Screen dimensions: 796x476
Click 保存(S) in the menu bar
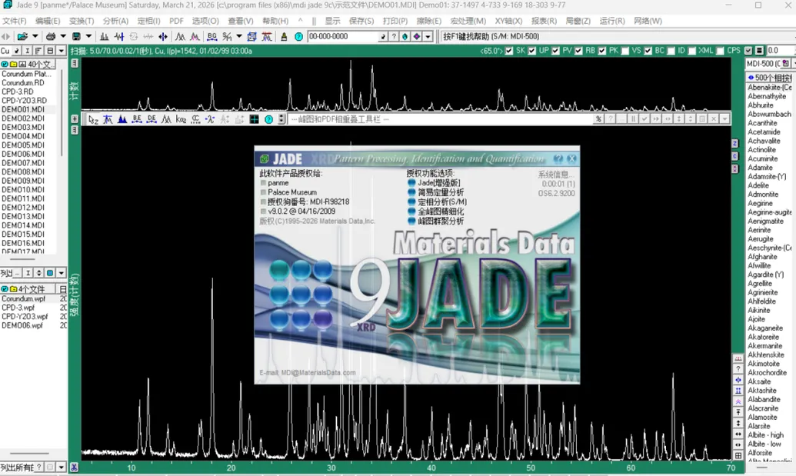coord(361,21)
